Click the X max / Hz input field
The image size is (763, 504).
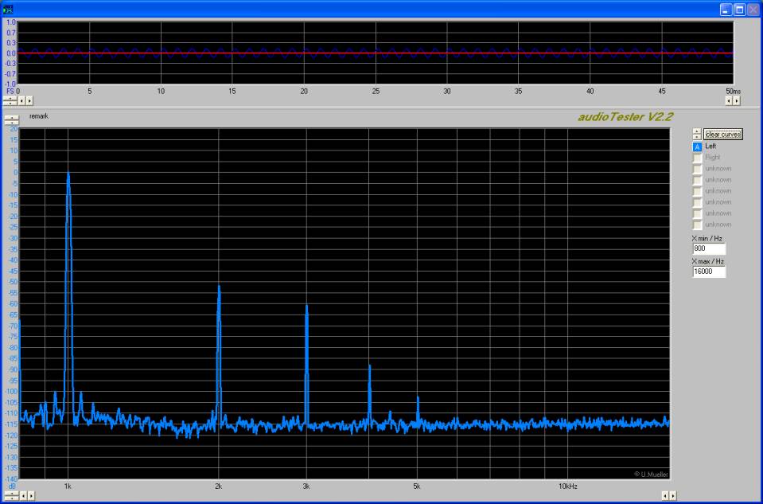709,272
